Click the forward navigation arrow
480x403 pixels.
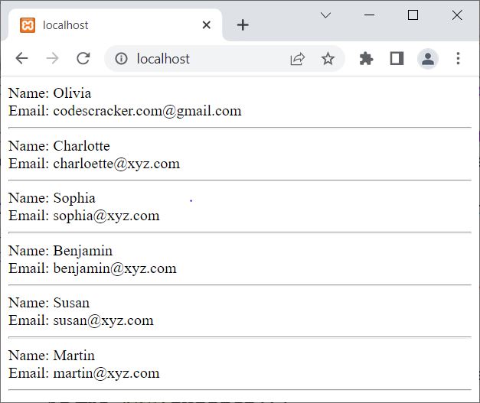52,58
